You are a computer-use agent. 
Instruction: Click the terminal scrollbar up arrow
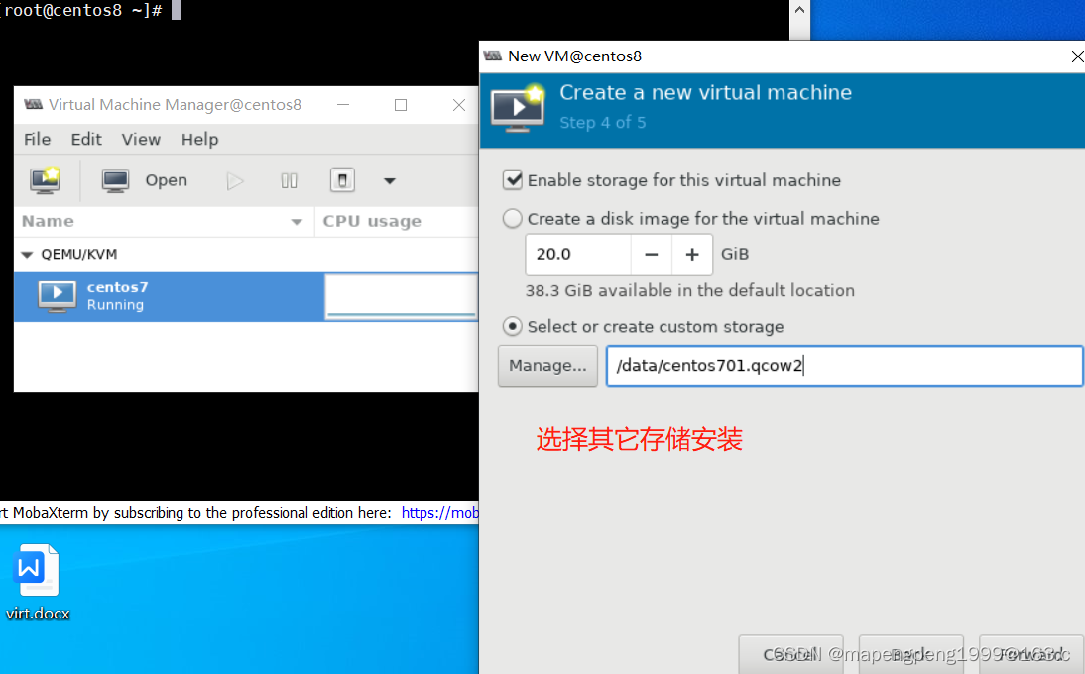pos(800,10)
